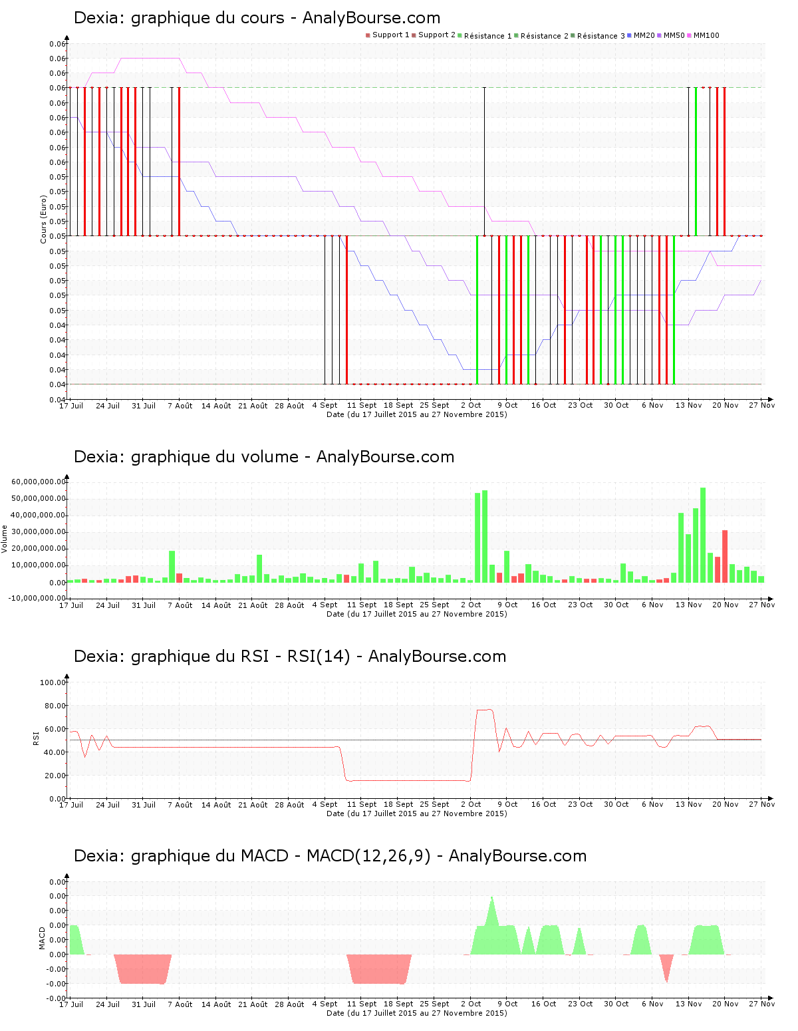
Task: Click '30,000,000.00' on the volume axis
Action: point(39,531)
